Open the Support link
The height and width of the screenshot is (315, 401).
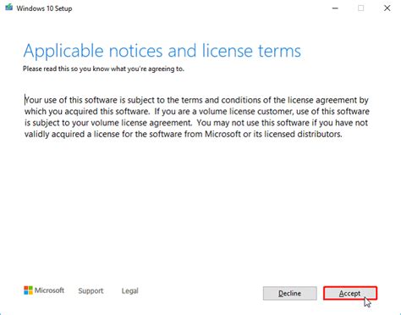point(91,290)
